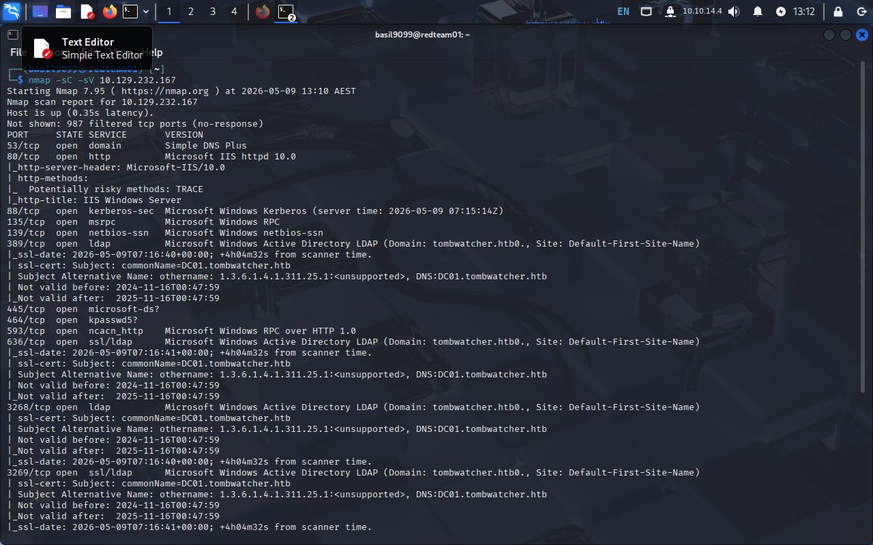Click the '135/tcp open msrpc' row
This screenshot has height=545, width=873.
point(143,222)
